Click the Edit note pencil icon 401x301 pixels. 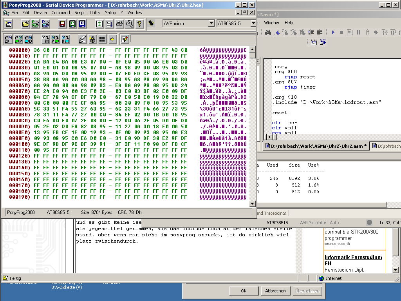pyautogui.click(x=125, y=39)
